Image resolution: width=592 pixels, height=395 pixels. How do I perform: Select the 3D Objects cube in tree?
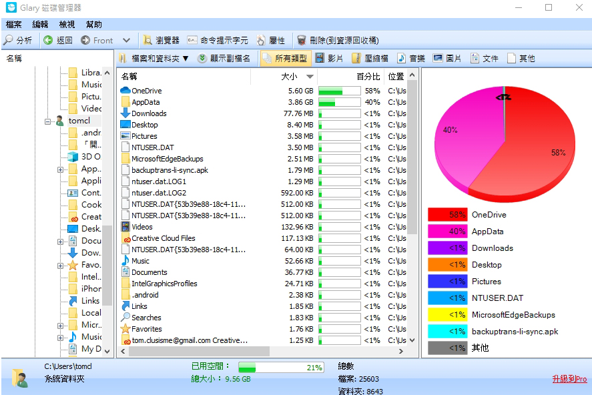pos(73,157)
